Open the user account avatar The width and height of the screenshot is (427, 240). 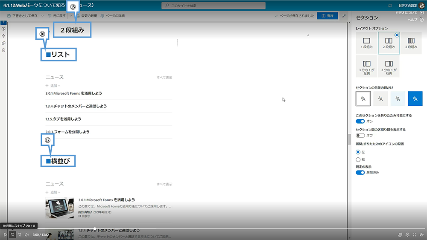point(421,6)
